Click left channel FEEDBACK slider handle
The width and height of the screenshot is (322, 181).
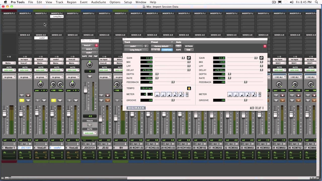tap(173, 82)
